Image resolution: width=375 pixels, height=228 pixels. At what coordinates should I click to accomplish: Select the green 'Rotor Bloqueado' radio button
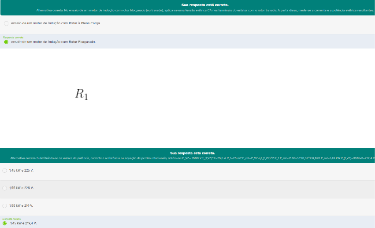pyautogui.click(x=6, y=42)
